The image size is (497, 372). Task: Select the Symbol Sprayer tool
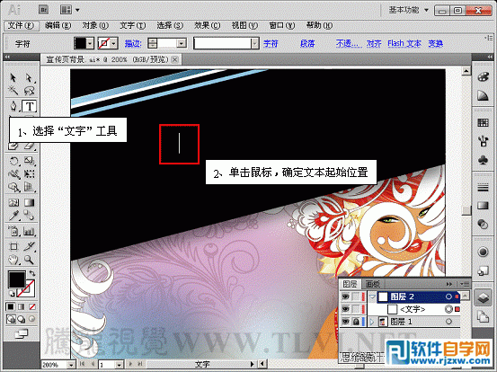13,231
